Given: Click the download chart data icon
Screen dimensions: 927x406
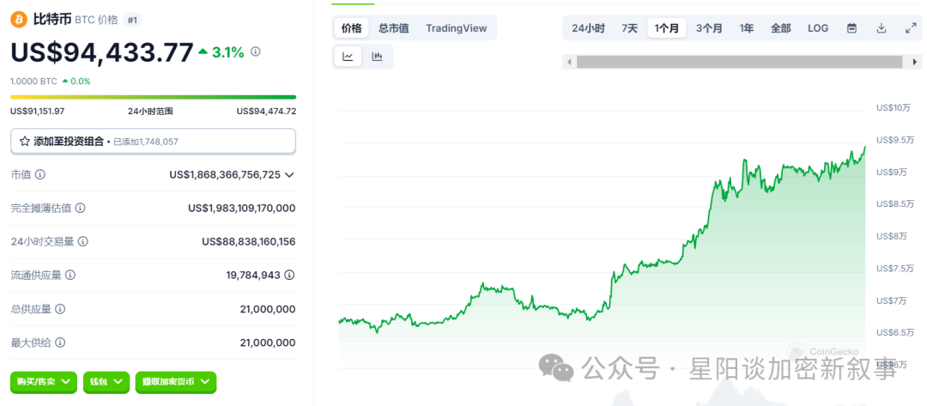Looking at the screenshot, I should tap(881, 28).
